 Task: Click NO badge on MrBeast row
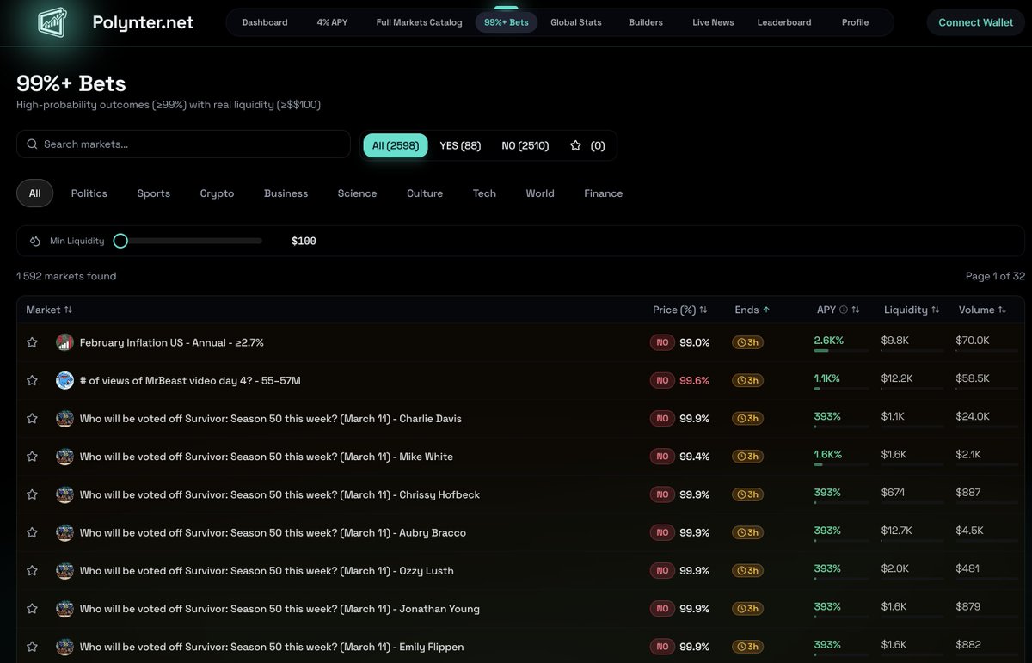(662, 380)
